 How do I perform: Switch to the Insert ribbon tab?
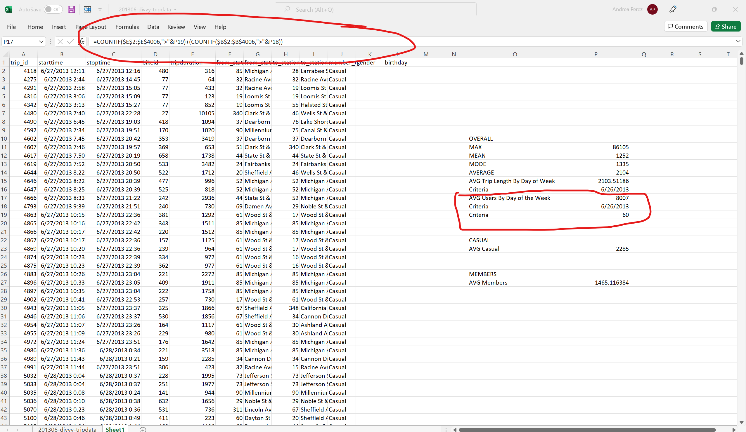(x=59, y=27)
